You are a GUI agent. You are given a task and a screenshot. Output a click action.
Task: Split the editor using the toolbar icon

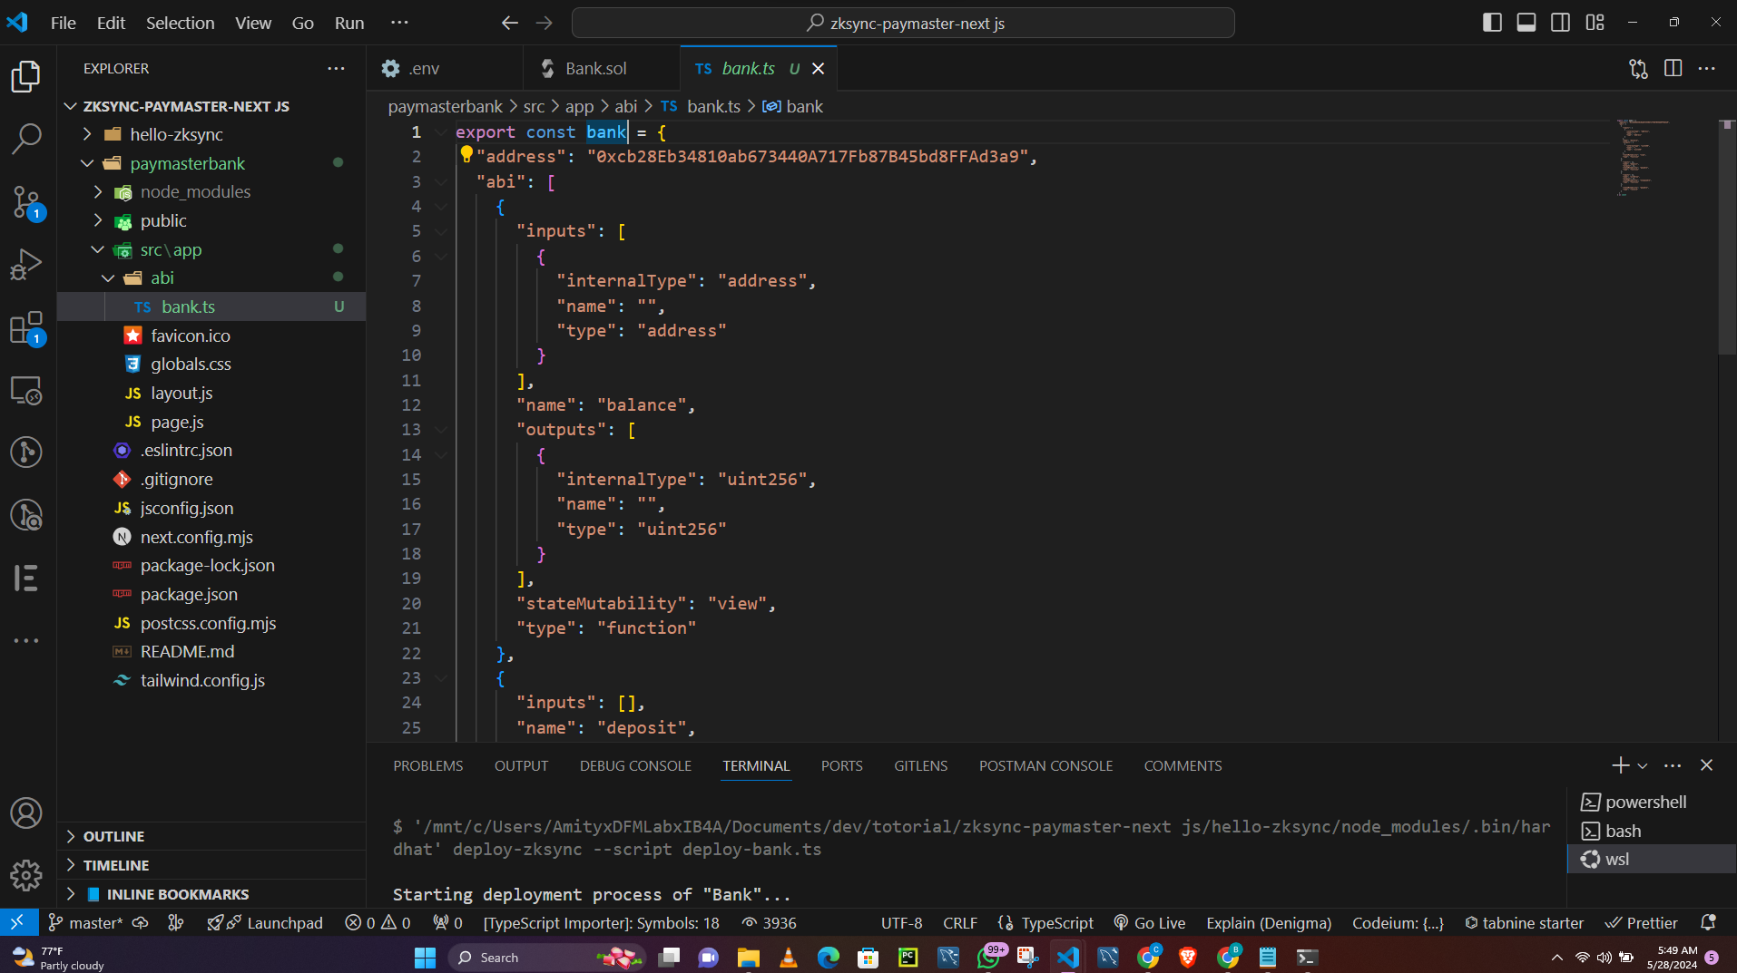point(1673,68)
